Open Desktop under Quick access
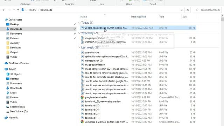 14,24
